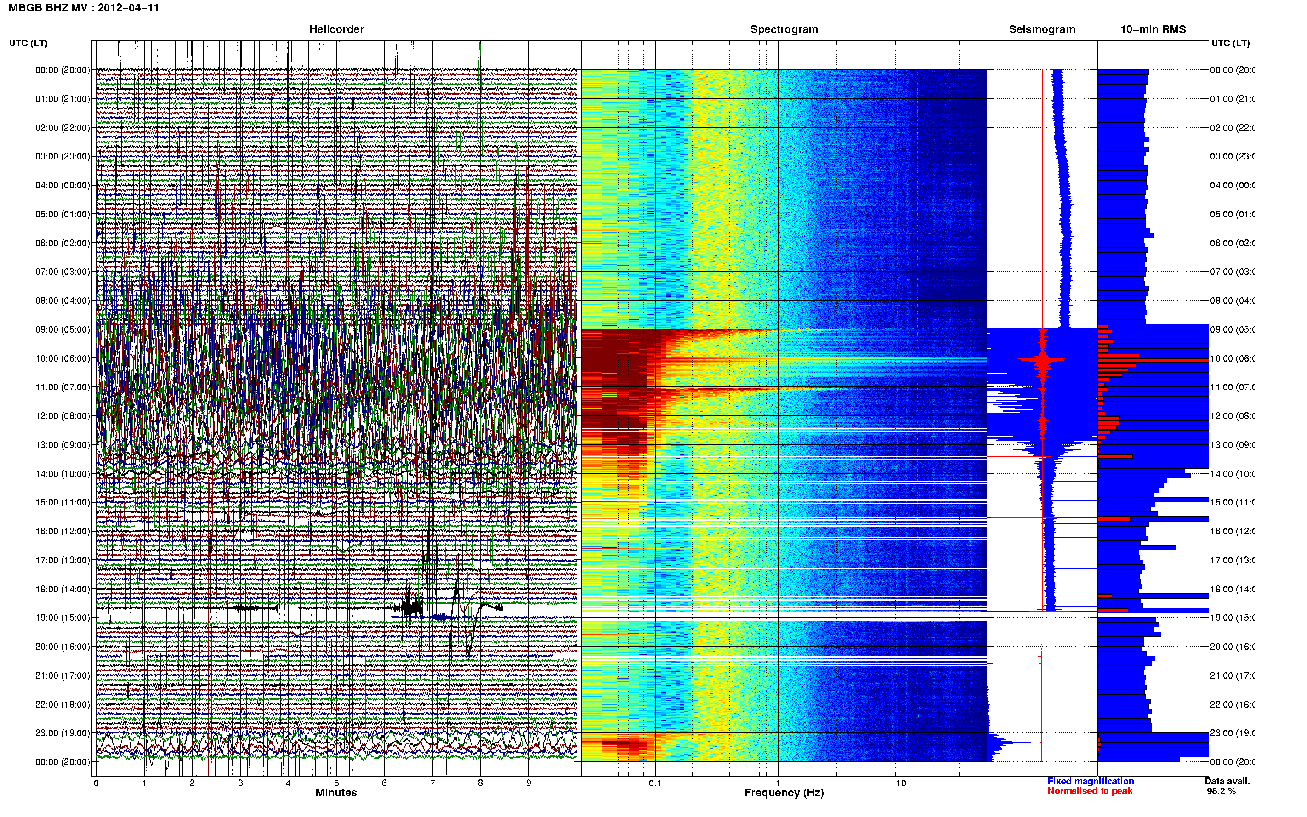Click the left '13:00 (09:00)' time label
The width and height of the screenshot is (1307, 817).
(x=63, y=445)
